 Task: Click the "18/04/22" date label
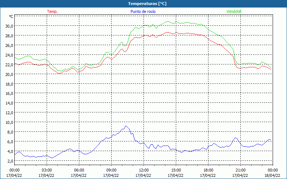(x=272, y=175)
